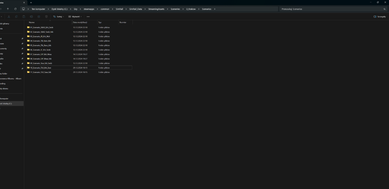
Task: Click the Data modyfikacji column header
Action: tap(80, 23)
